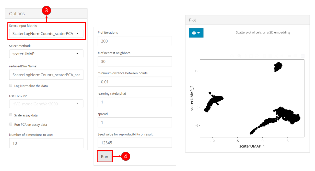Open the Use HVG list dropdown
Image resolution: width=315 pixels, height=171 pixels.
tap(46, 103)
